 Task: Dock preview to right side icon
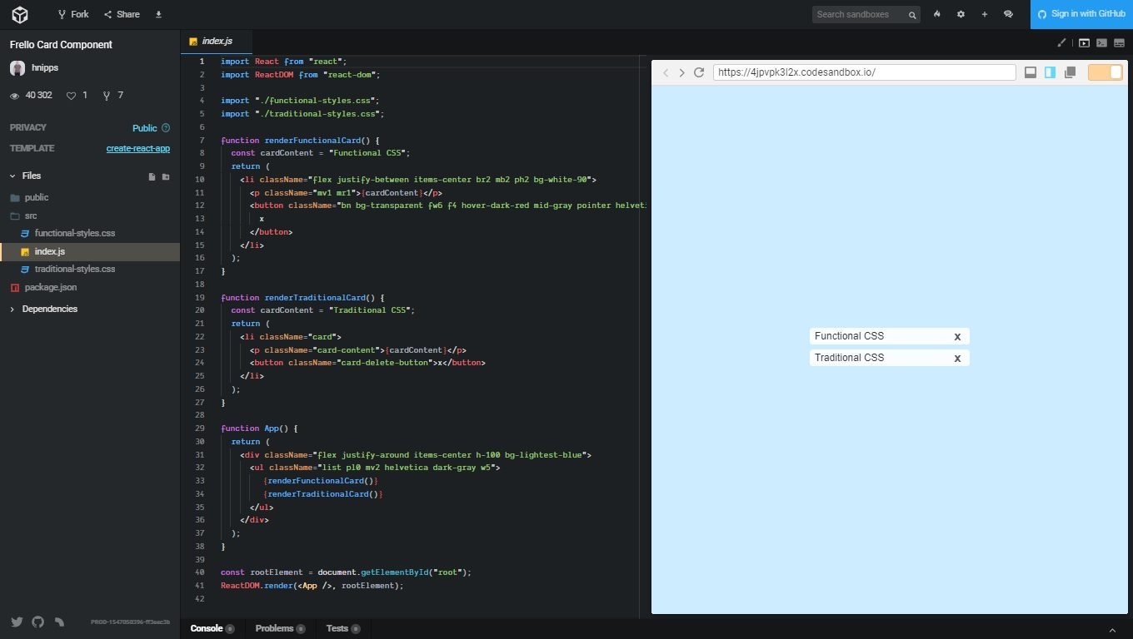pyautogui.click(x=1050, y=72)
